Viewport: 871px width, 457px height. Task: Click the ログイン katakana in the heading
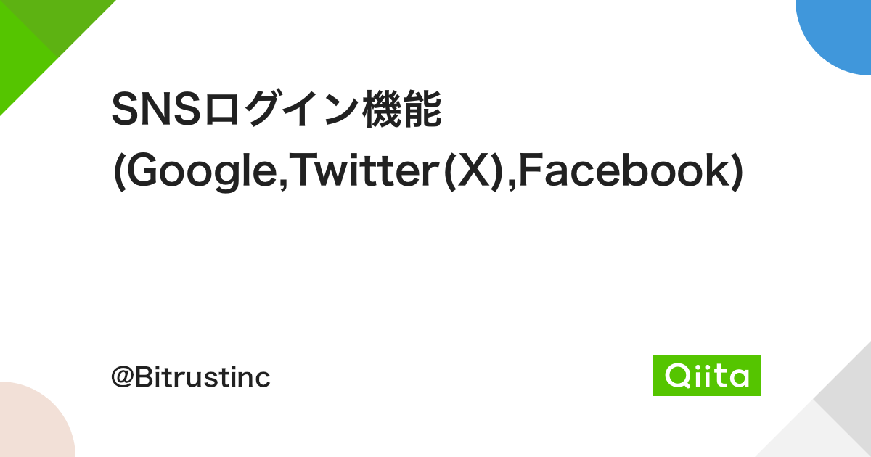pos(282,111)
